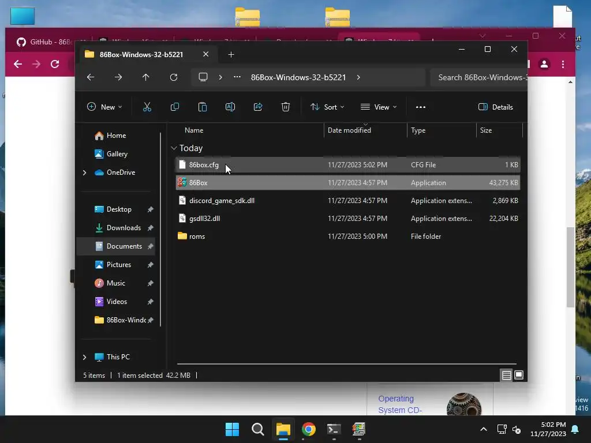Go forward in File Explorer
The image size is (591, 443).
[x=118, y=77]
